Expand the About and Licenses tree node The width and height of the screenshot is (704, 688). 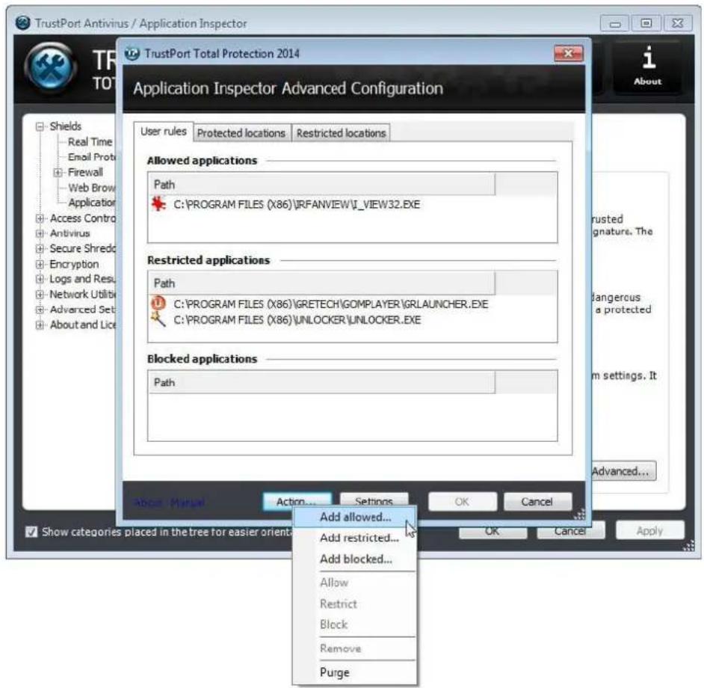[x=40, y=325]
